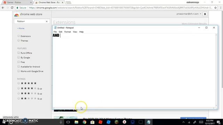Minimize the Notepad window
223x125 pixels.
coord(199,28)
